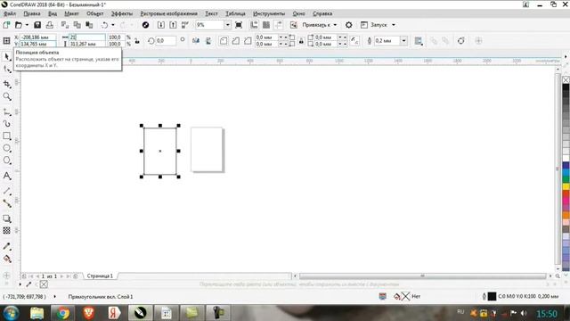This screenshot has width=570, height=321.
Task: Open the dropdown arrow next to Open
Action: (27, 25)
